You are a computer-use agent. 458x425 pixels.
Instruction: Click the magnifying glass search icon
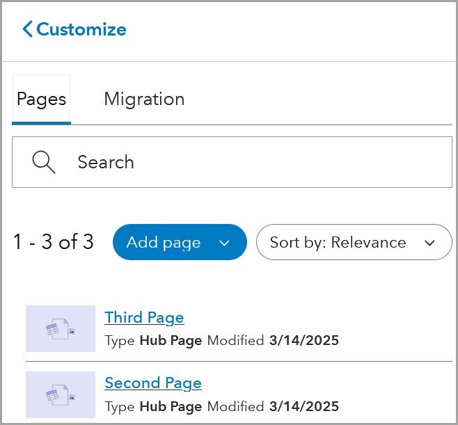(x=44, y=162)
